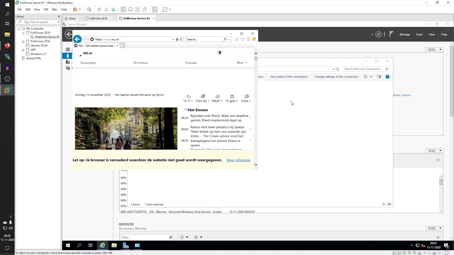This screenshot has height=255, width=454.
Task: Select Ubuntu 20.04 in the library
Action: point(39,46)
